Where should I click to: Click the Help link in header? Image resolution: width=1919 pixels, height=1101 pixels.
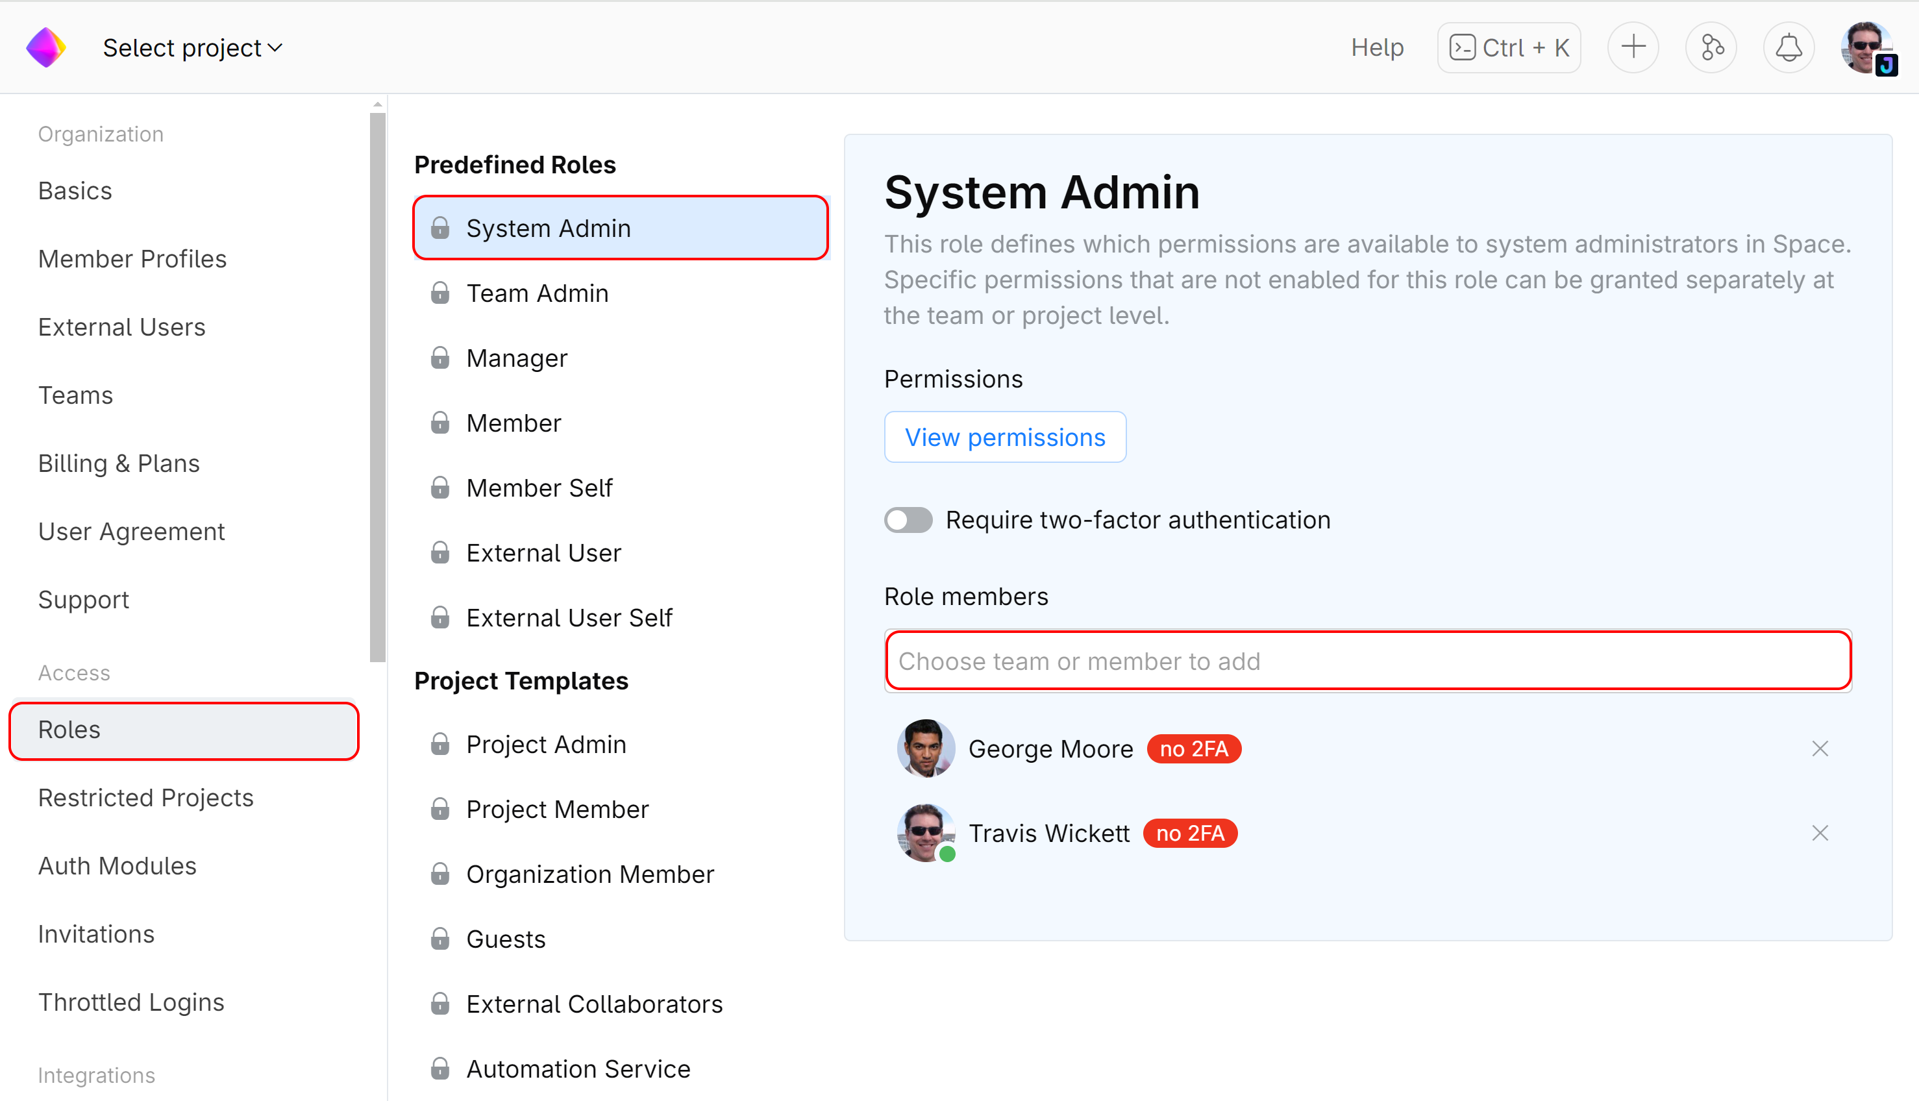click(x=1377, y=47)
